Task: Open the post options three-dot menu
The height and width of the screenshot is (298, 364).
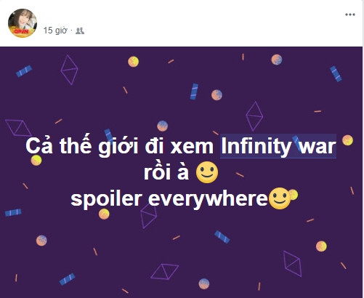Action: point(350,15)
